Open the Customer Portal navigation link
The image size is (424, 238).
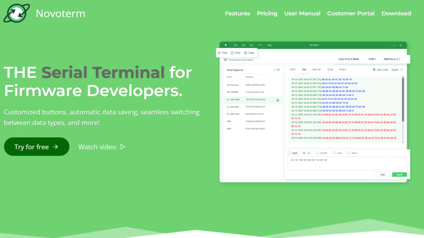(x=351, y=14)
